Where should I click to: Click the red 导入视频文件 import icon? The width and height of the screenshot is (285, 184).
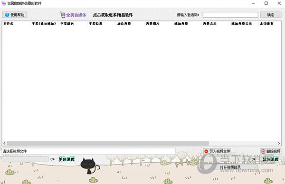206,151
